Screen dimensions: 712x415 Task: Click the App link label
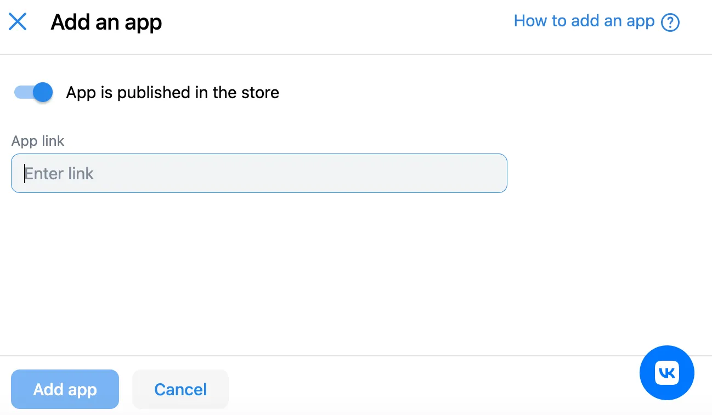coord(37,141)
